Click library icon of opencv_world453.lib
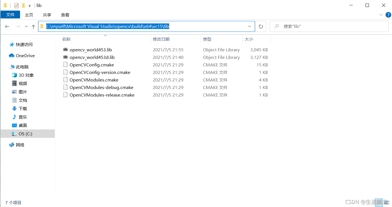Viewport: 392px width, 207px height. point(65,50)
